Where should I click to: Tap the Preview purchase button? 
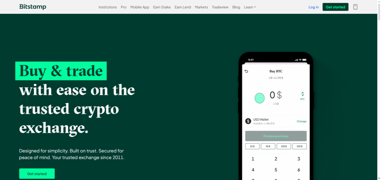[x=276, y=136]
